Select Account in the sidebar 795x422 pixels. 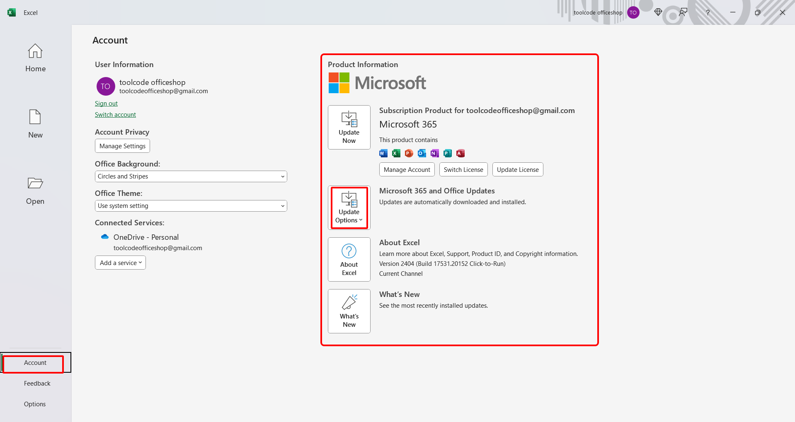[35, 363]
